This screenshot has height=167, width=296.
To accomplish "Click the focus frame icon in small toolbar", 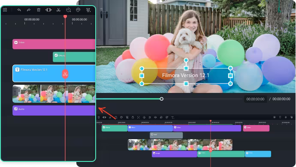I will tap(139, 117).
